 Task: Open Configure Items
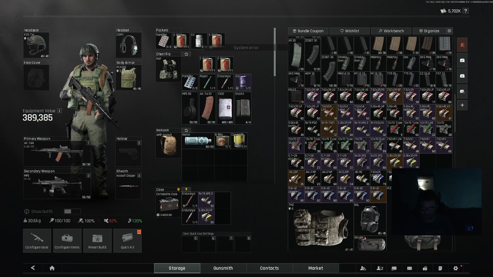click(x=67, y=241)
